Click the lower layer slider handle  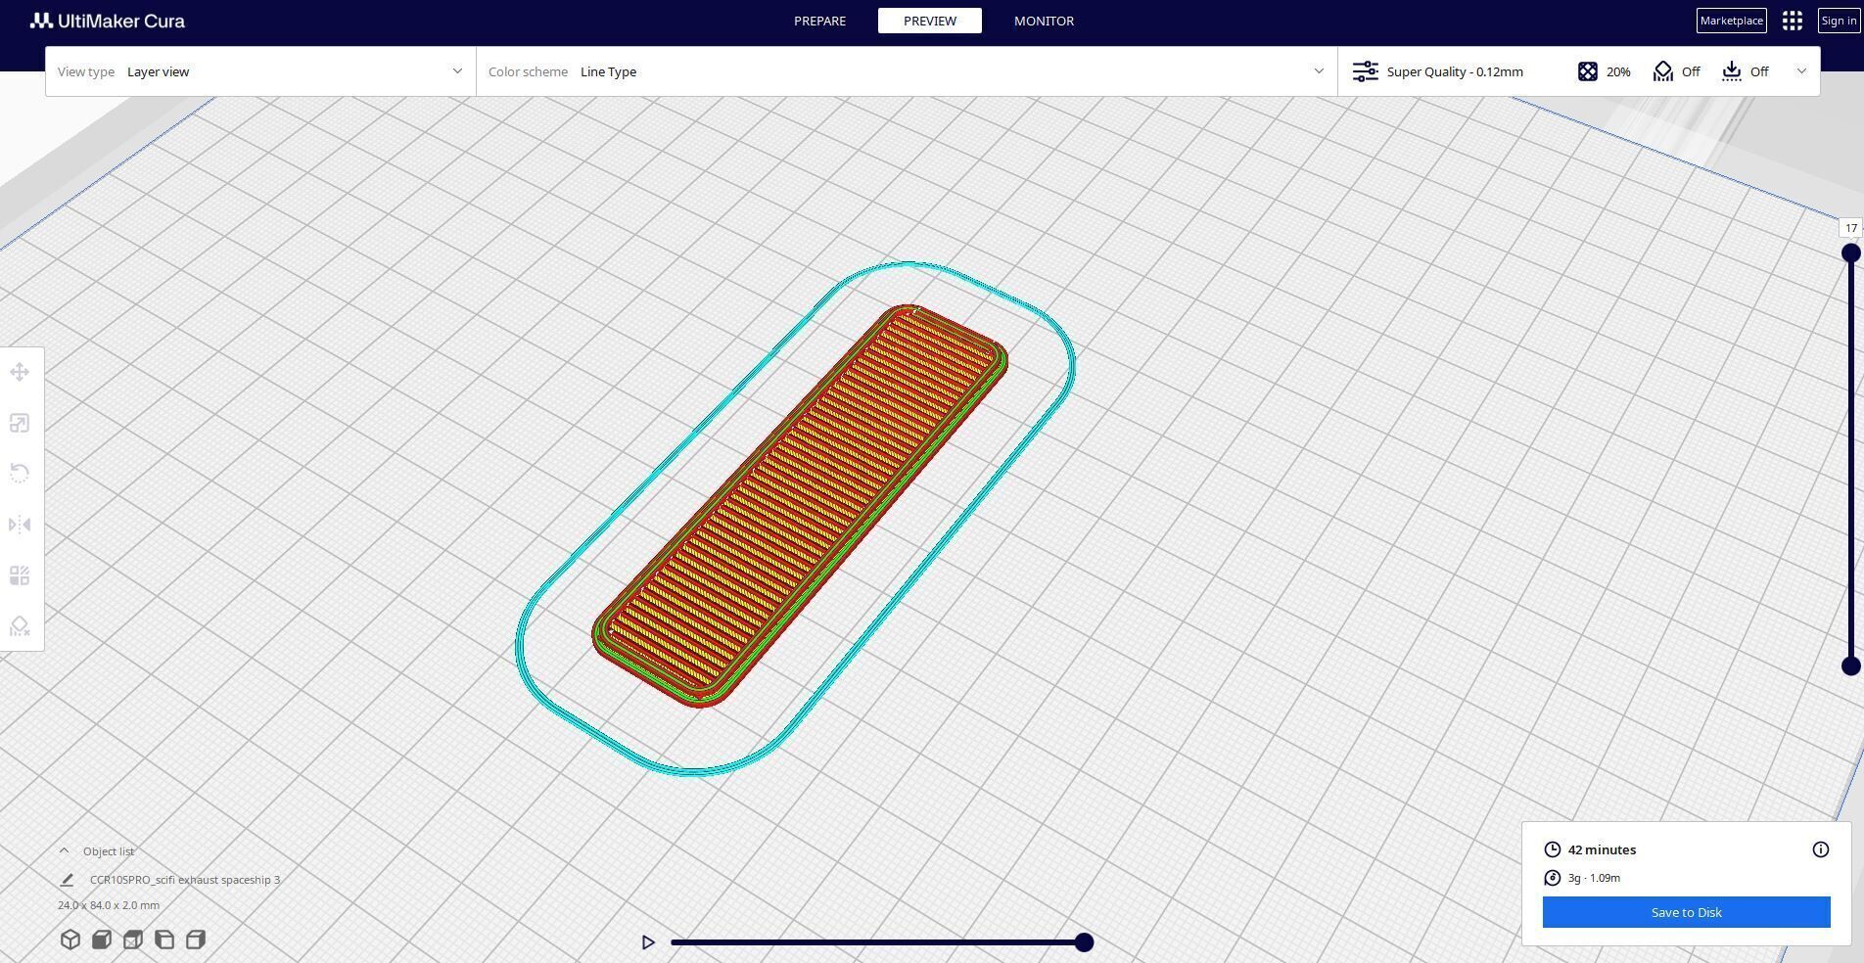click(x=1850, y=666)
